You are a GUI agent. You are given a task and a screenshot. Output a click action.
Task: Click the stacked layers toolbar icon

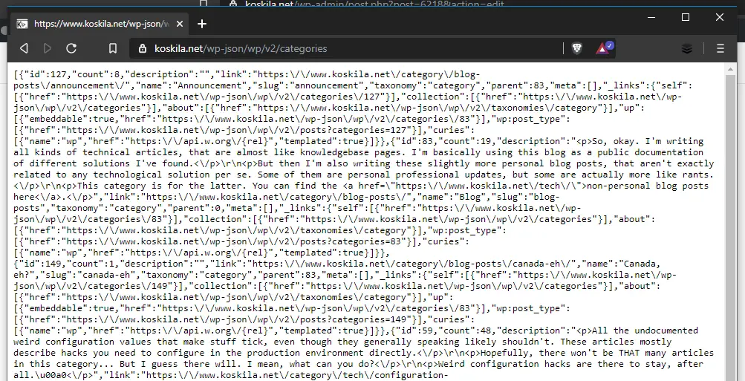click(687, 48)
